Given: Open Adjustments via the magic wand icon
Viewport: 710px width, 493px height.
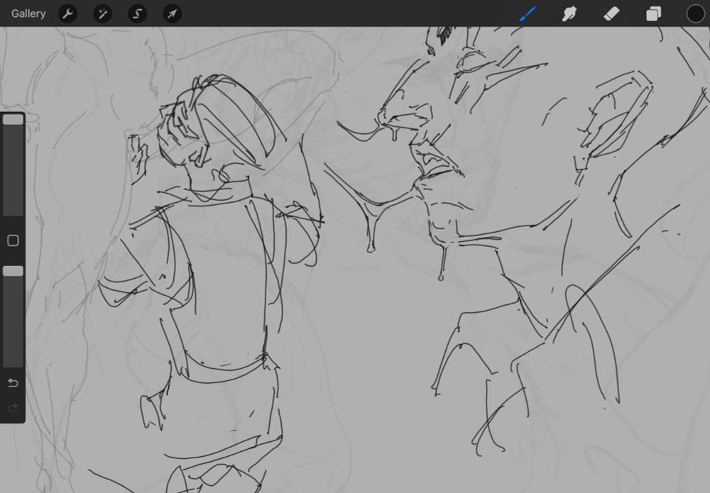Looking at the screenshot, I should 102,13.
